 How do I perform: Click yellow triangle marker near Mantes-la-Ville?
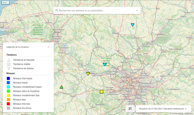pyautogui.click(x=88, y=74)
